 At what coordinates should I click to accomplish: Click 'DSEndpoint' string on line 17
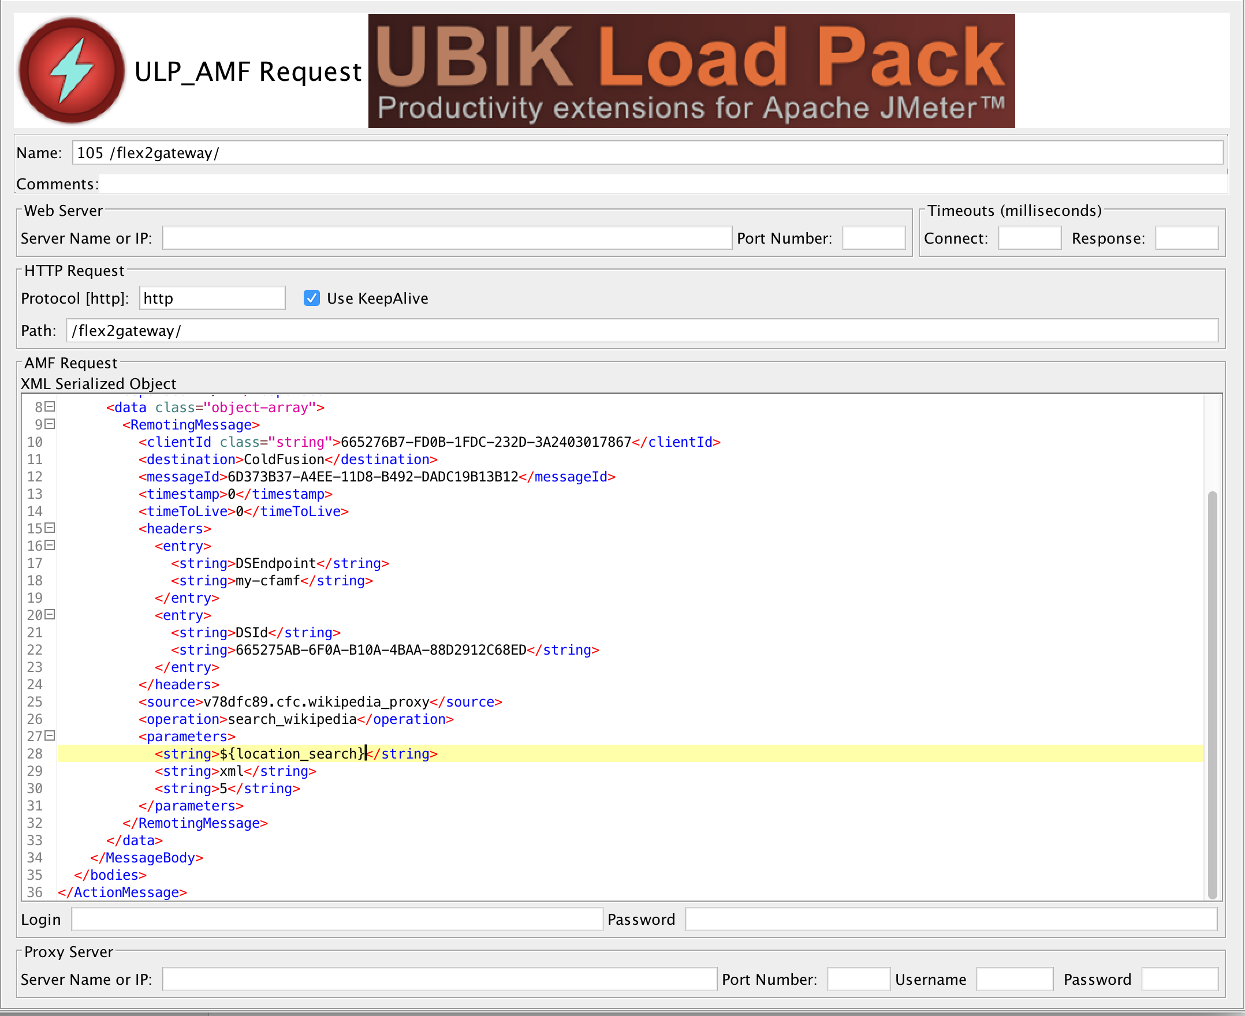[275, 563]
